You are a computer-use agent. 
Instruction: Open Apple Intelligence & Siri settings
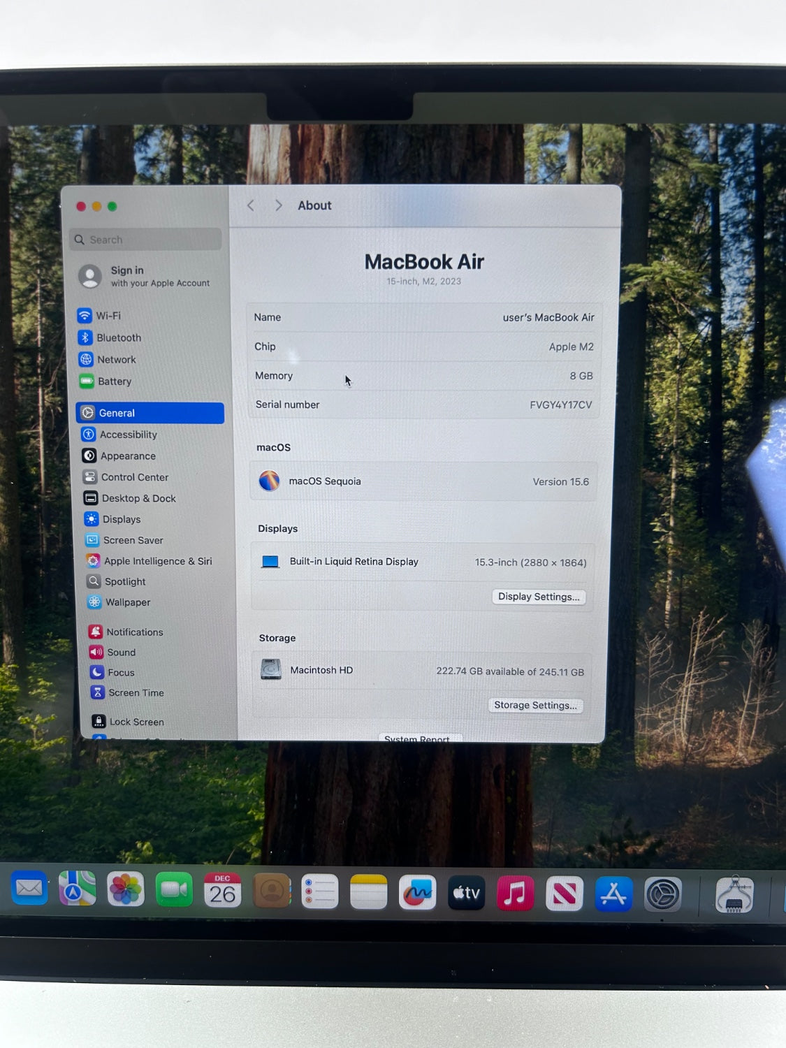(x=157, y=561)
